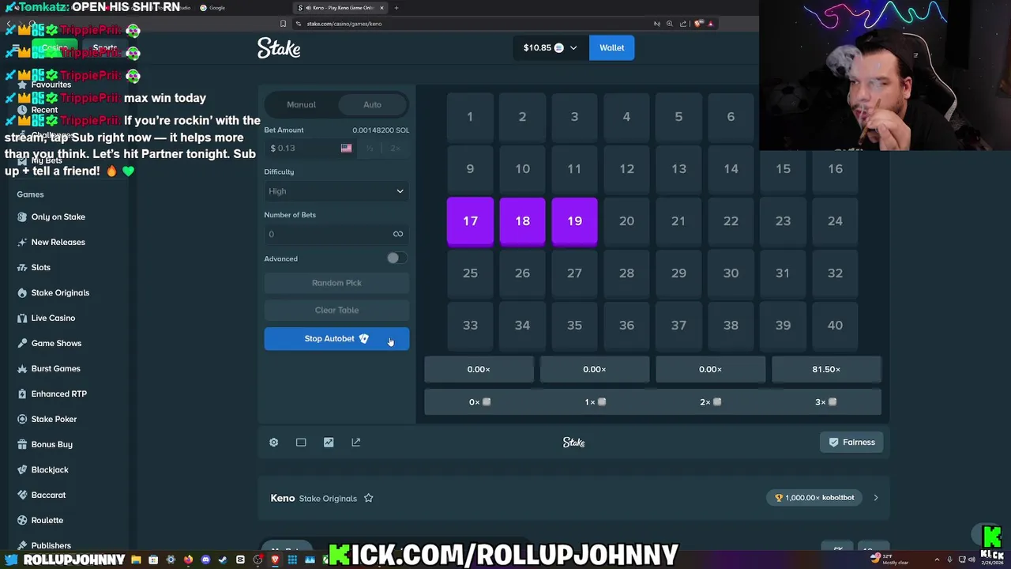
Task: Toggle theatre mode rectangle icon
Action: coord(301,443)
